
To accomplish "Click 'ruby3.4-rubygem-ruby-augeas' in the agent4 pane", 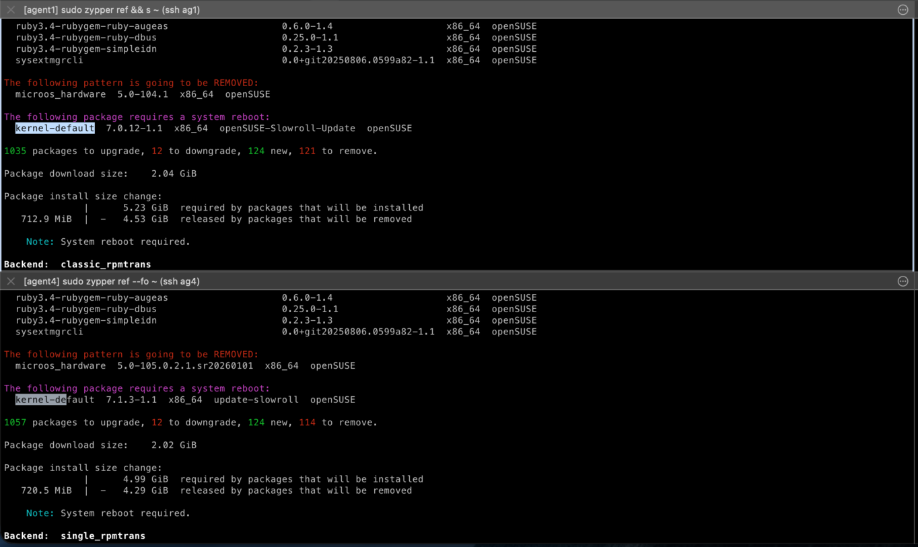I will pyautogui.click(x=92, y=297).
